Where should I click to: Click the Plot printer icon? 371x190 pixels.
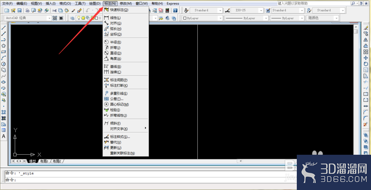27,10
